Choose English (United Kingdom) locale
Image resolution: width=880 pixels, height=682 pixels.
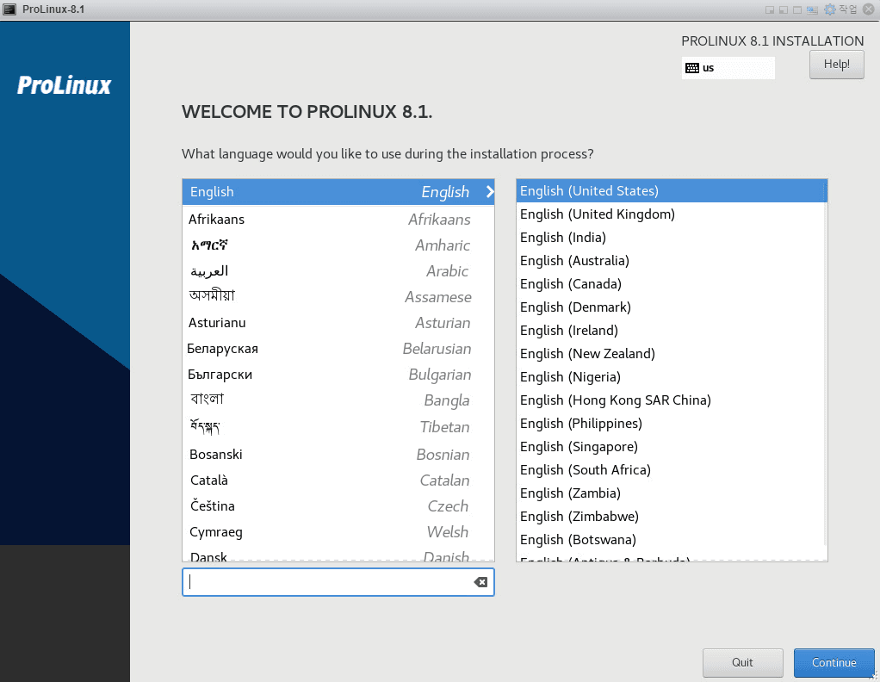[672, 214]
